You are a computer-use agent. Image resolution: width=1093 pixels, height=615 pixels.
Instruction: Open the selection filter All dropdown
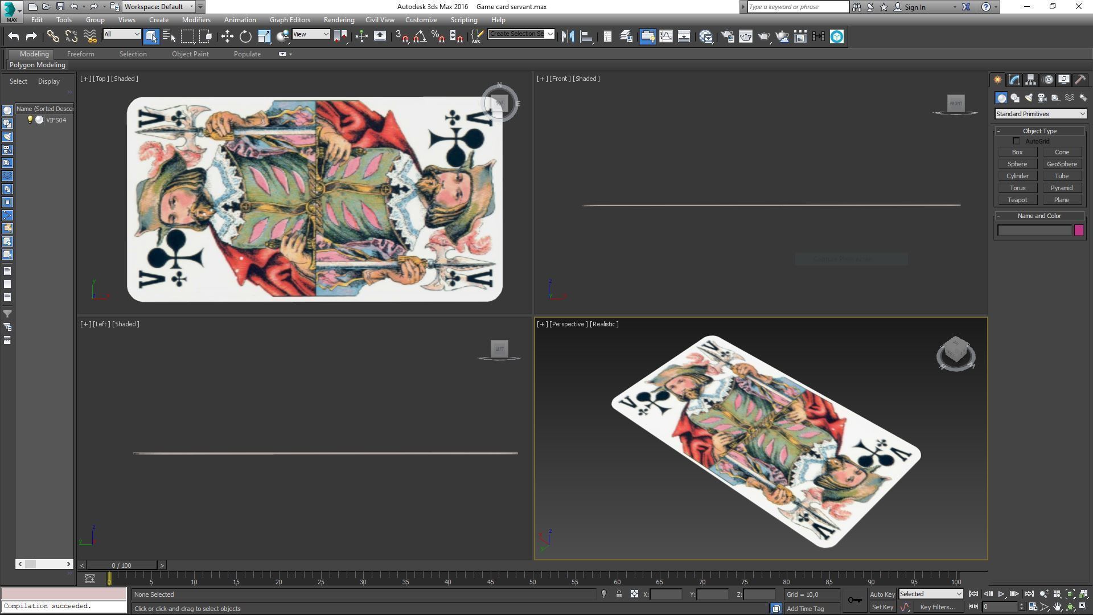(122, 34)
